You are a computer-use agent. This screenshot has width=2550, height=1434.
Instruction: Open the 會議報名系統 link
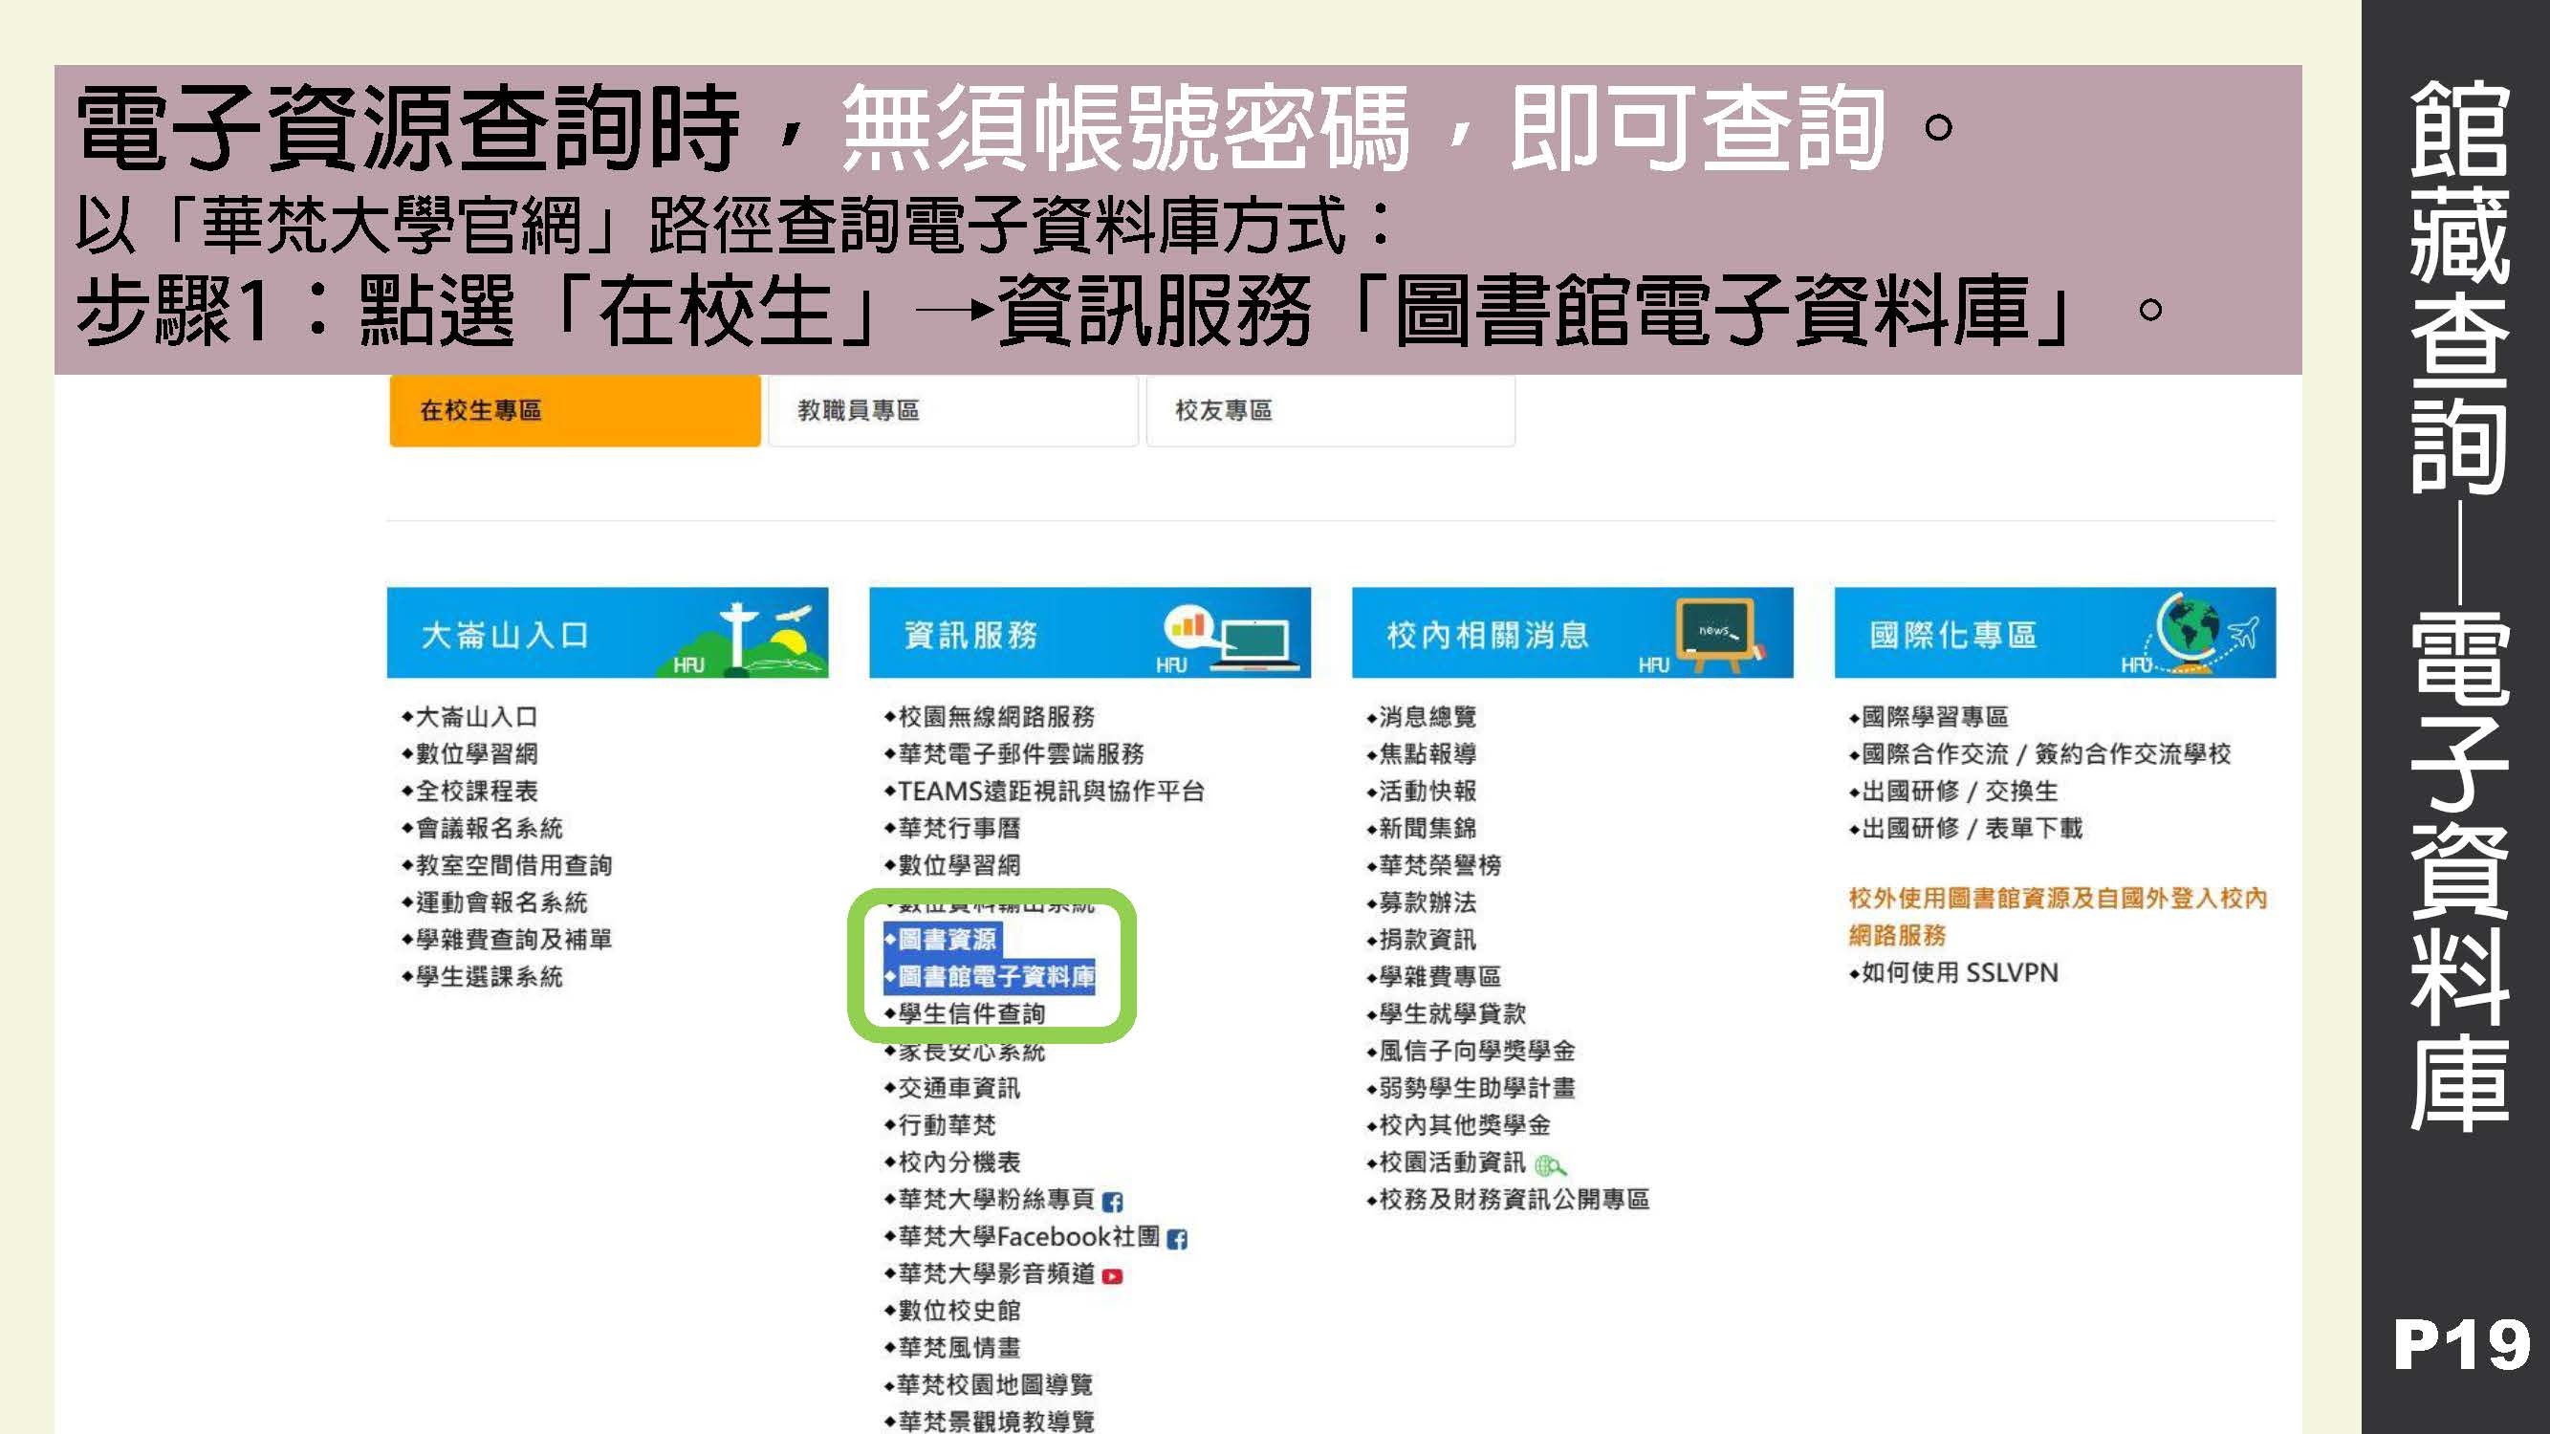489,828
